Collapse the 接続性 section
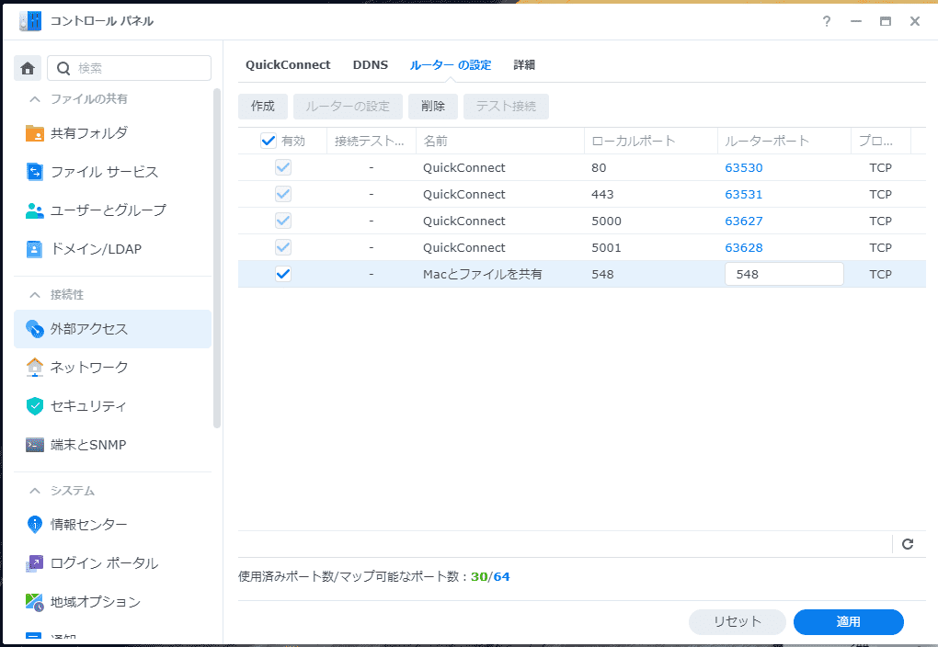The width and height of the screenshot is (938, 647). pos(35,295)
